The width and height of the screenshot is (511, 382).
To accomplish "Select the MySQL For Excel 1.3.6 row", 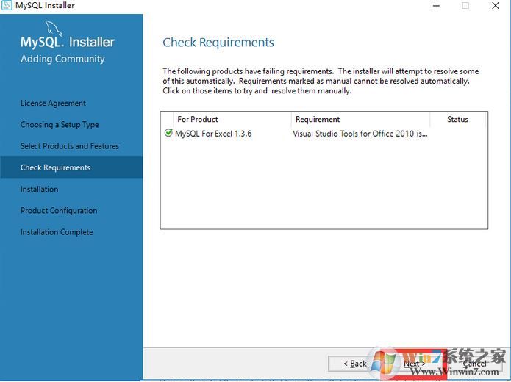I will click(x=324, y=134).
